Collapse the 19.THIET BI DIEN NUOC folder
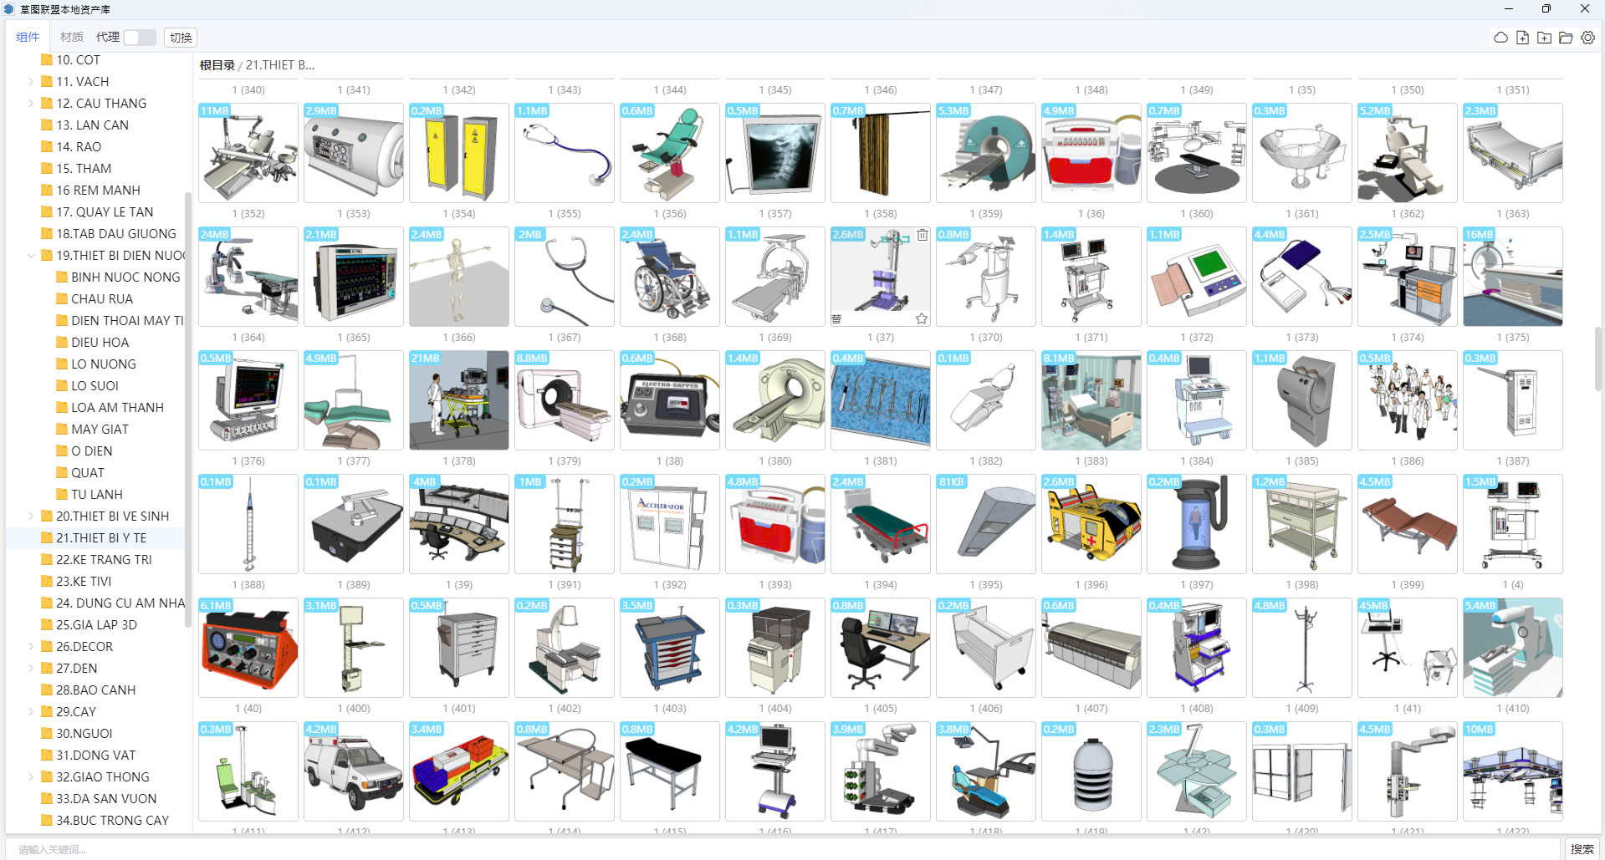 click(x=32, y=256)
